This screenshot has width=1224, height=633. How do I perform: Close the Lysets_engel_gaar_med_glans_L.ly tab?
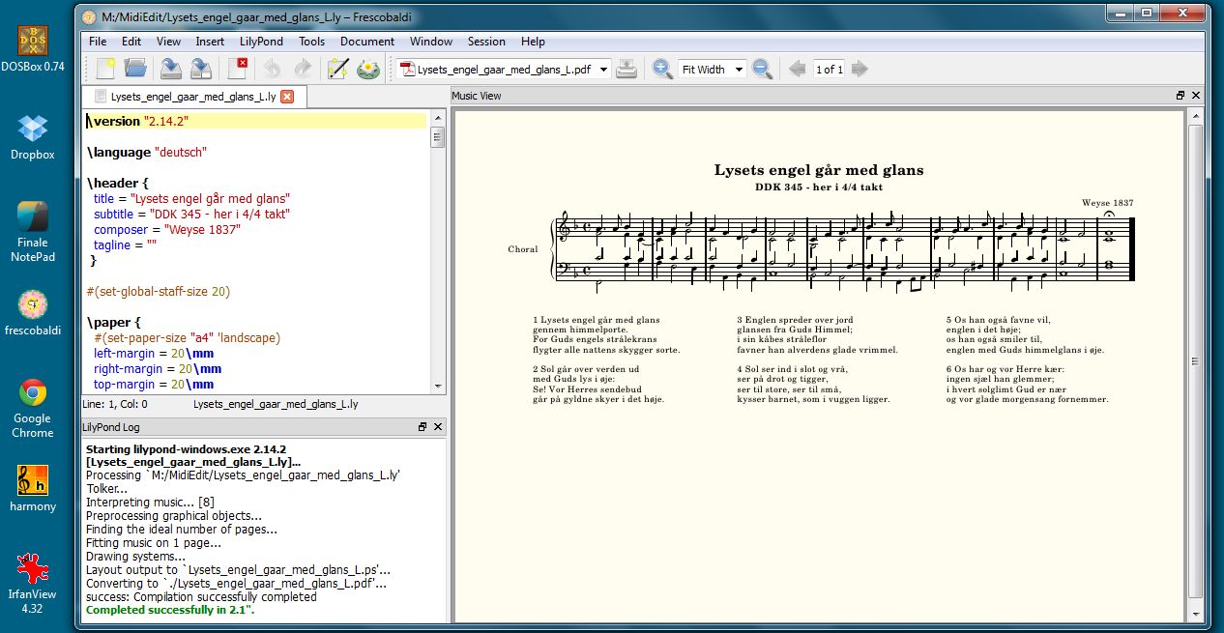tap(287, 97)
